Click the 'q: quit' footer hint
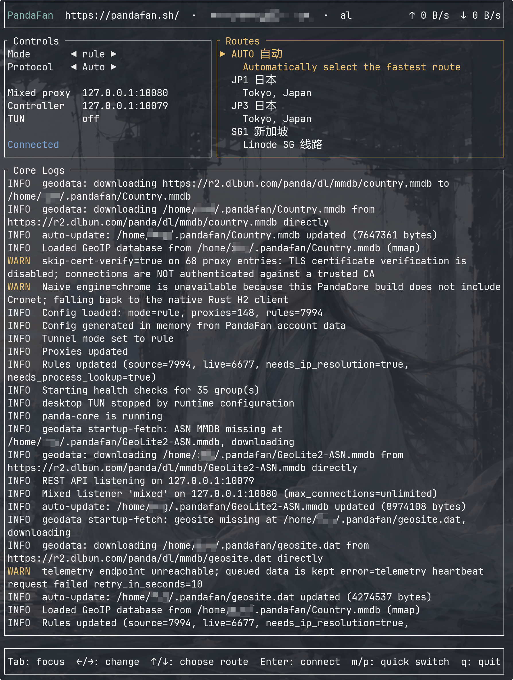This screenshot has height=680, width=513. (481, 662)
